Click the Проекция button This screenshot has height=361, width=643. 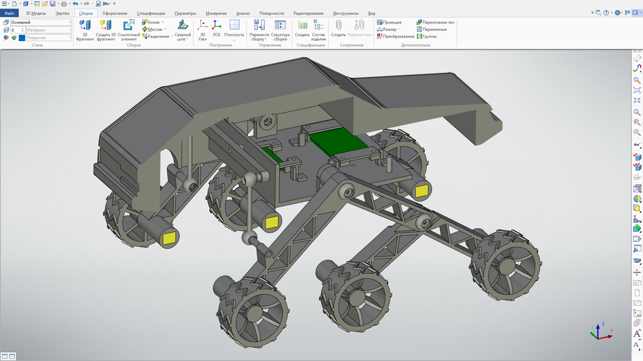pos(389,22)
